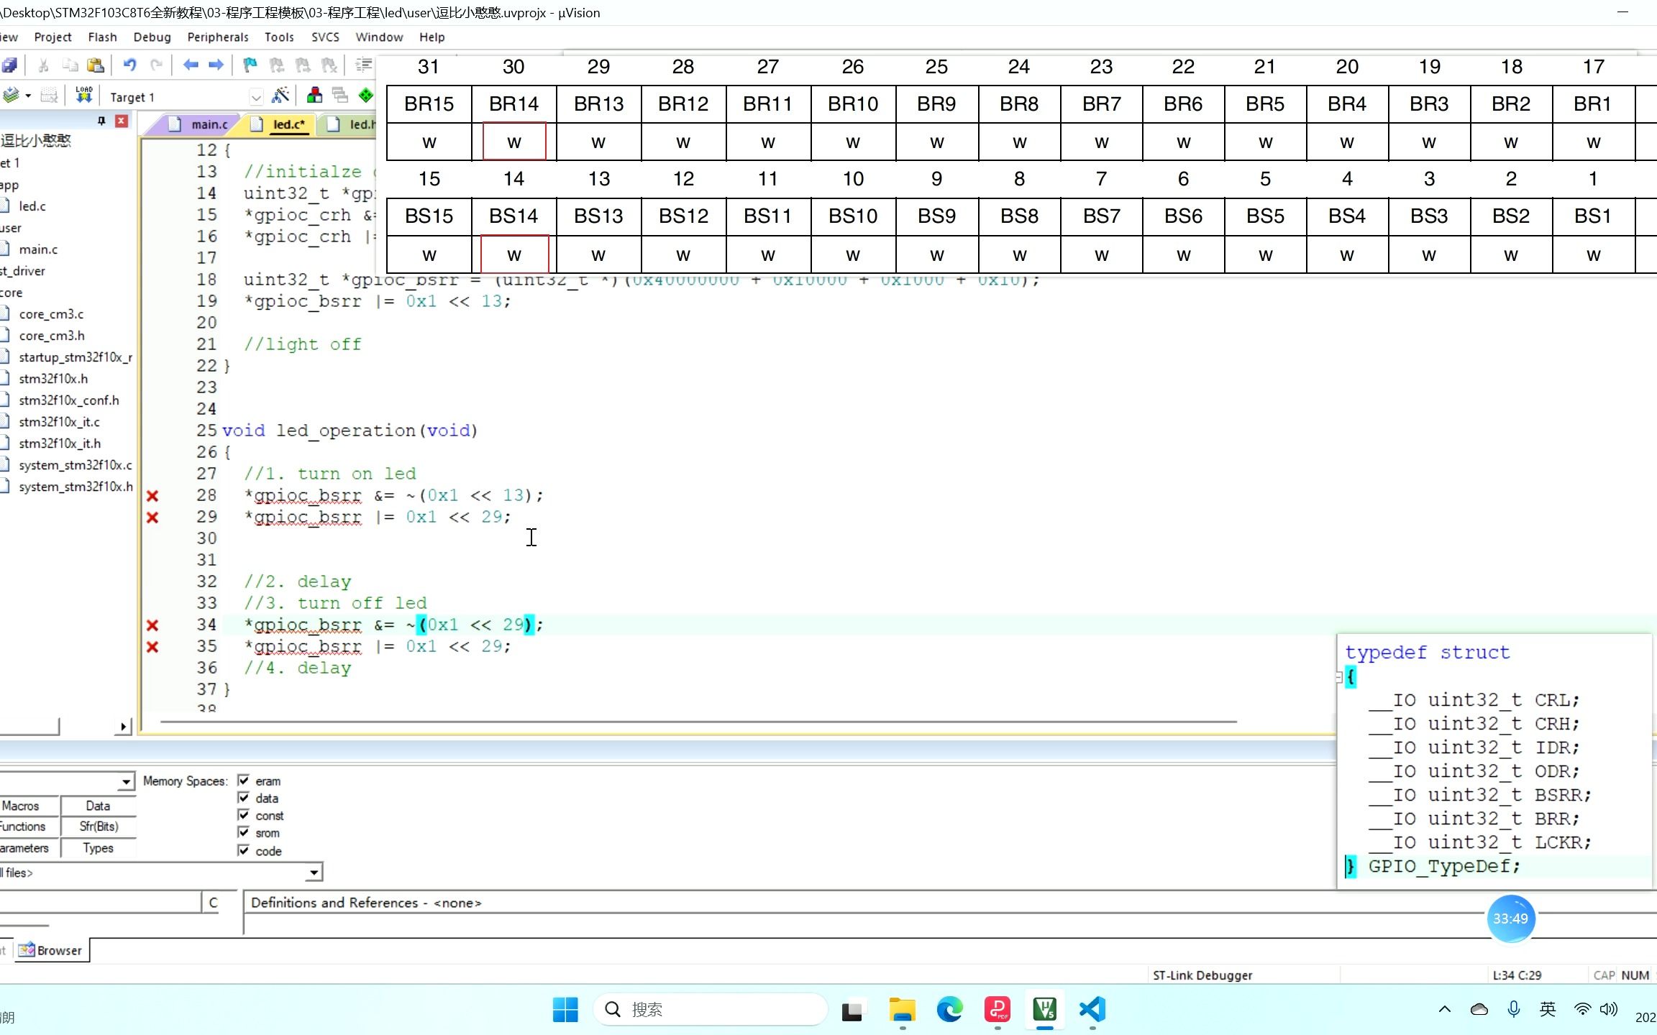Toggle the Sfr(Bits) filter button

pyautogui.click(x=98, y=827)
